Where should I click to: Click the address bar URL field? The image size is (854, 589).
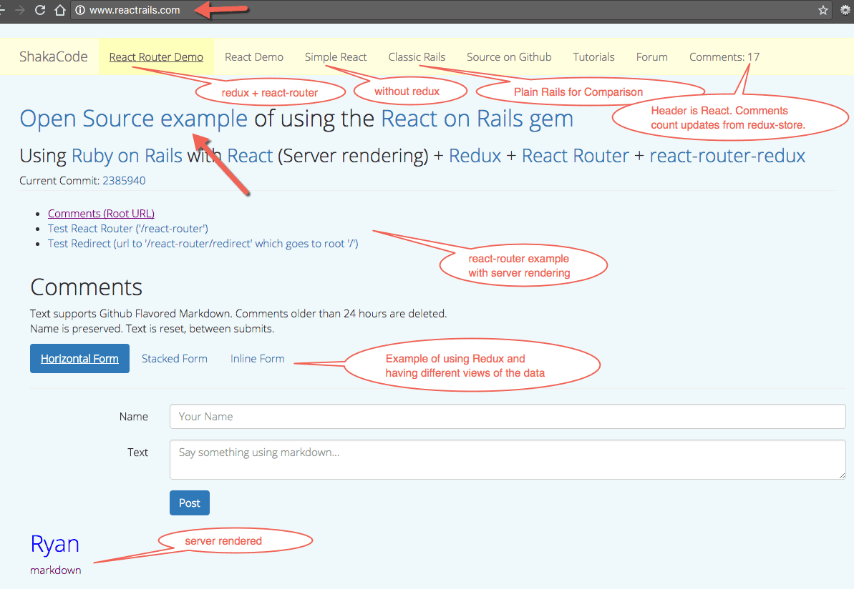[430, 10]
